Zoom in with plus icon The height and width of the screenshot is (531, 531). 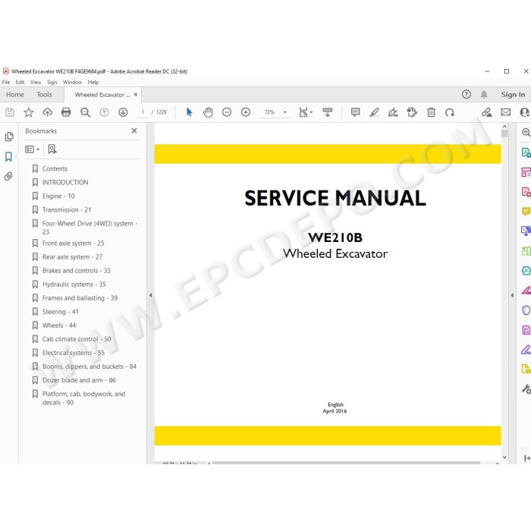coord(246,112)
